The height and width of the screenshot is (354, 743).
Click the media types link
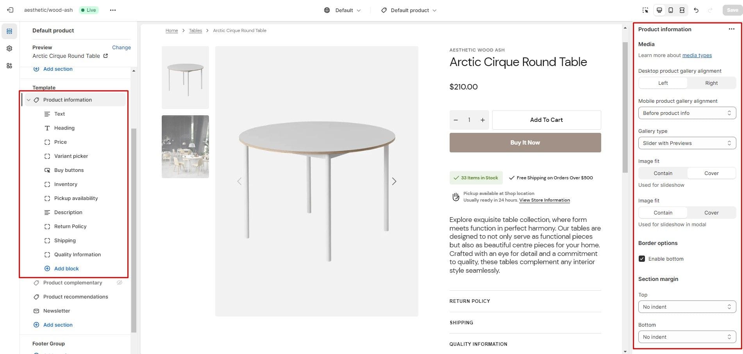tap(697, 55)
